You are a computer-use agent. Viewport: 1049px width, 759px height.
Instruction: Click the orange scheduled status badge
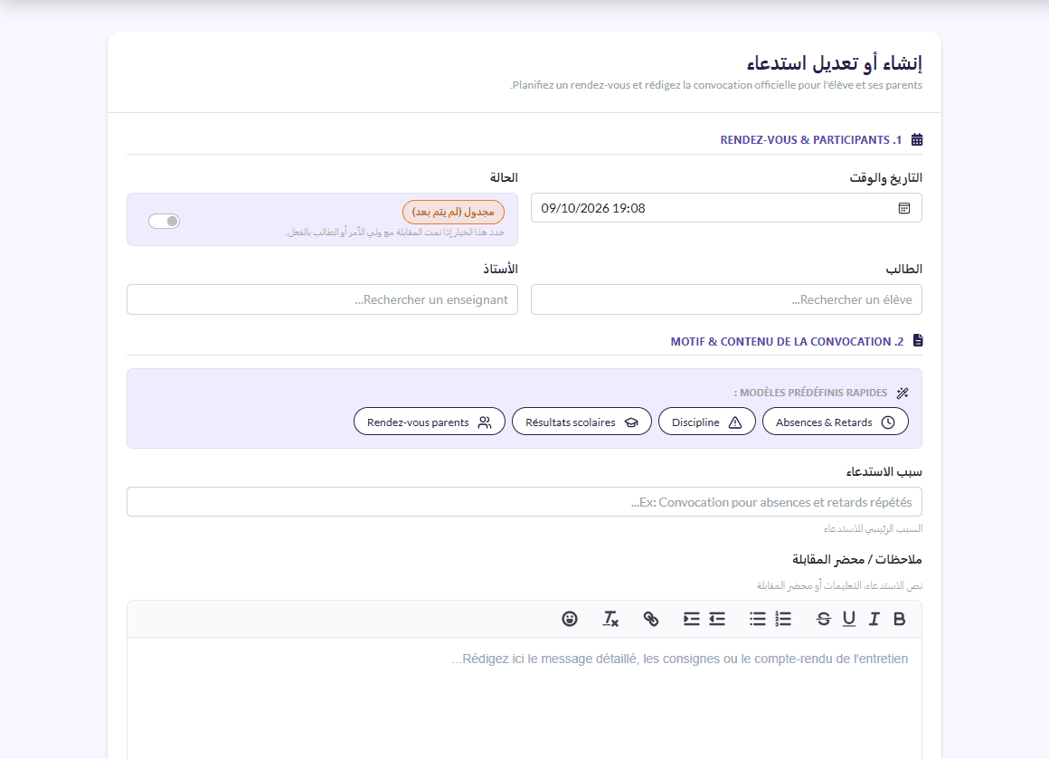[x=454, y=213]
